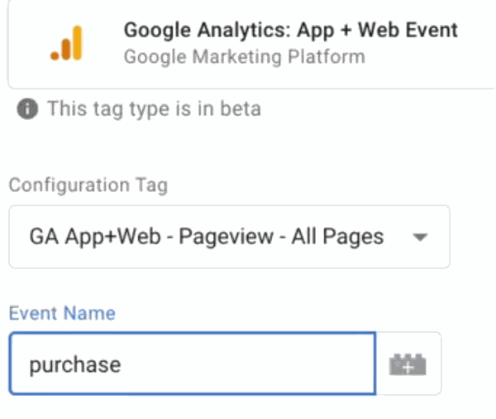Click the 'Google Marketing Platform' subtitle

pos(244,57)
